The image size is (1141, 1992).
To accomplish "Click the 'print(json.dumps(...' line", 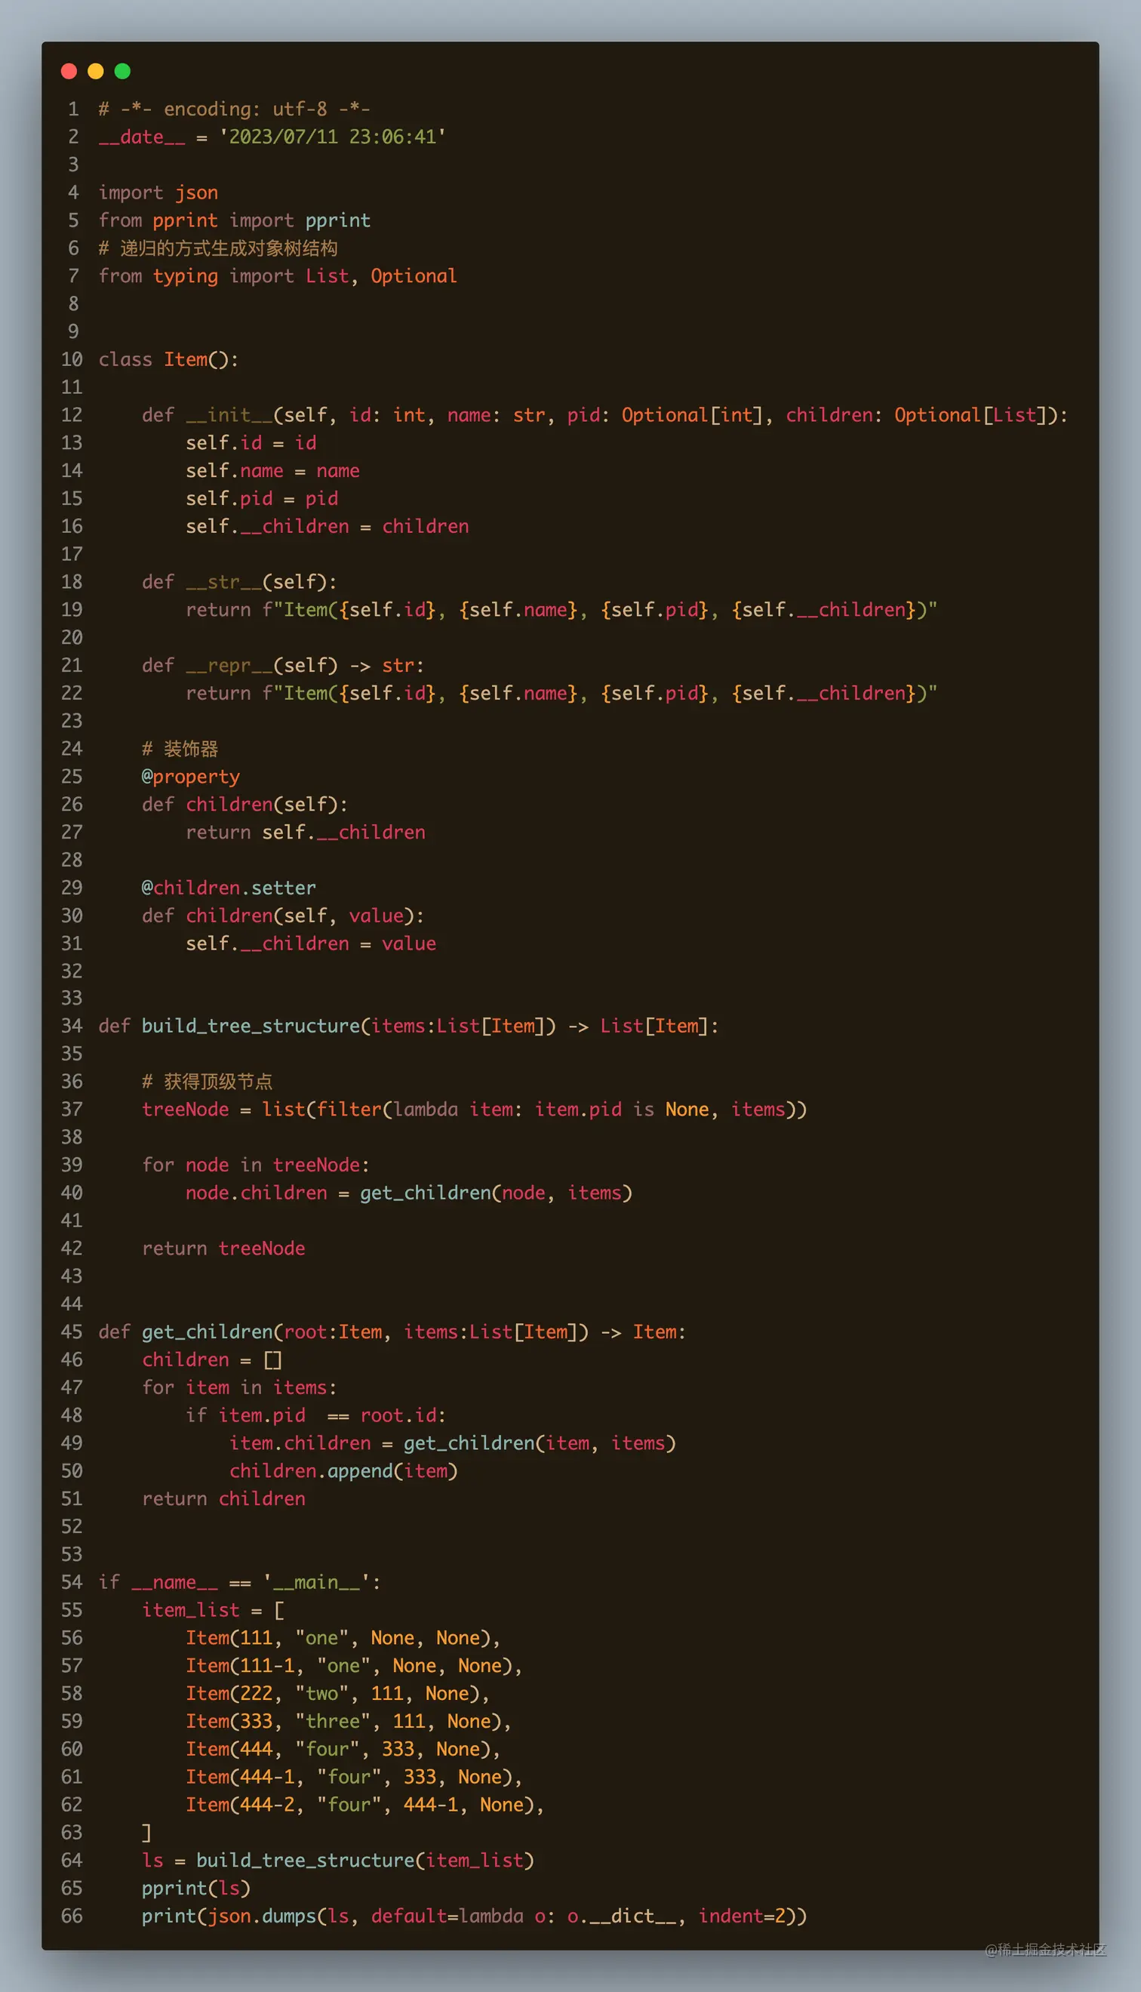I will [x=474, y=1916].
